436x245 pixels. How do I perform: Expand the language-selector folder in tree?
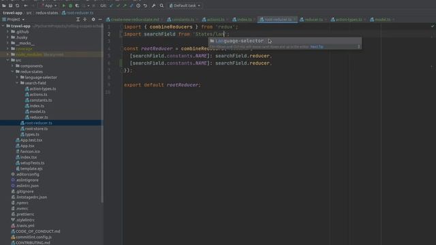tap(17, 77)
